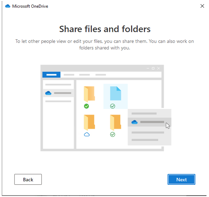209x197 pixels.
Task: Click the OneDrive cloud icon in context menu
Action: (x=134, y=122)
